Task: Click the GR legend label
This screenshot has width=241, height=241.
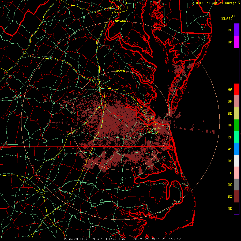Action: coord(230,101)
